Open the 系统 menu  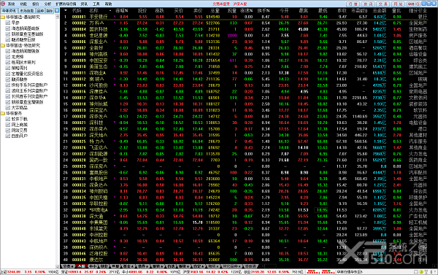[11, 4]
